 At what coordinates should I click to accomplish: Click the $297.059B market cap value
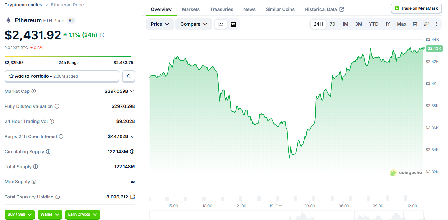(x=116, y=91)
